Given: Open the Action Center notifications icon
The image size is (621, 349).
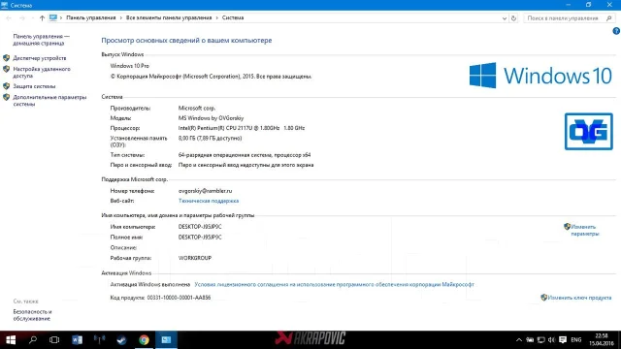Looking at the screenshot, I should [x=563, y=340].
